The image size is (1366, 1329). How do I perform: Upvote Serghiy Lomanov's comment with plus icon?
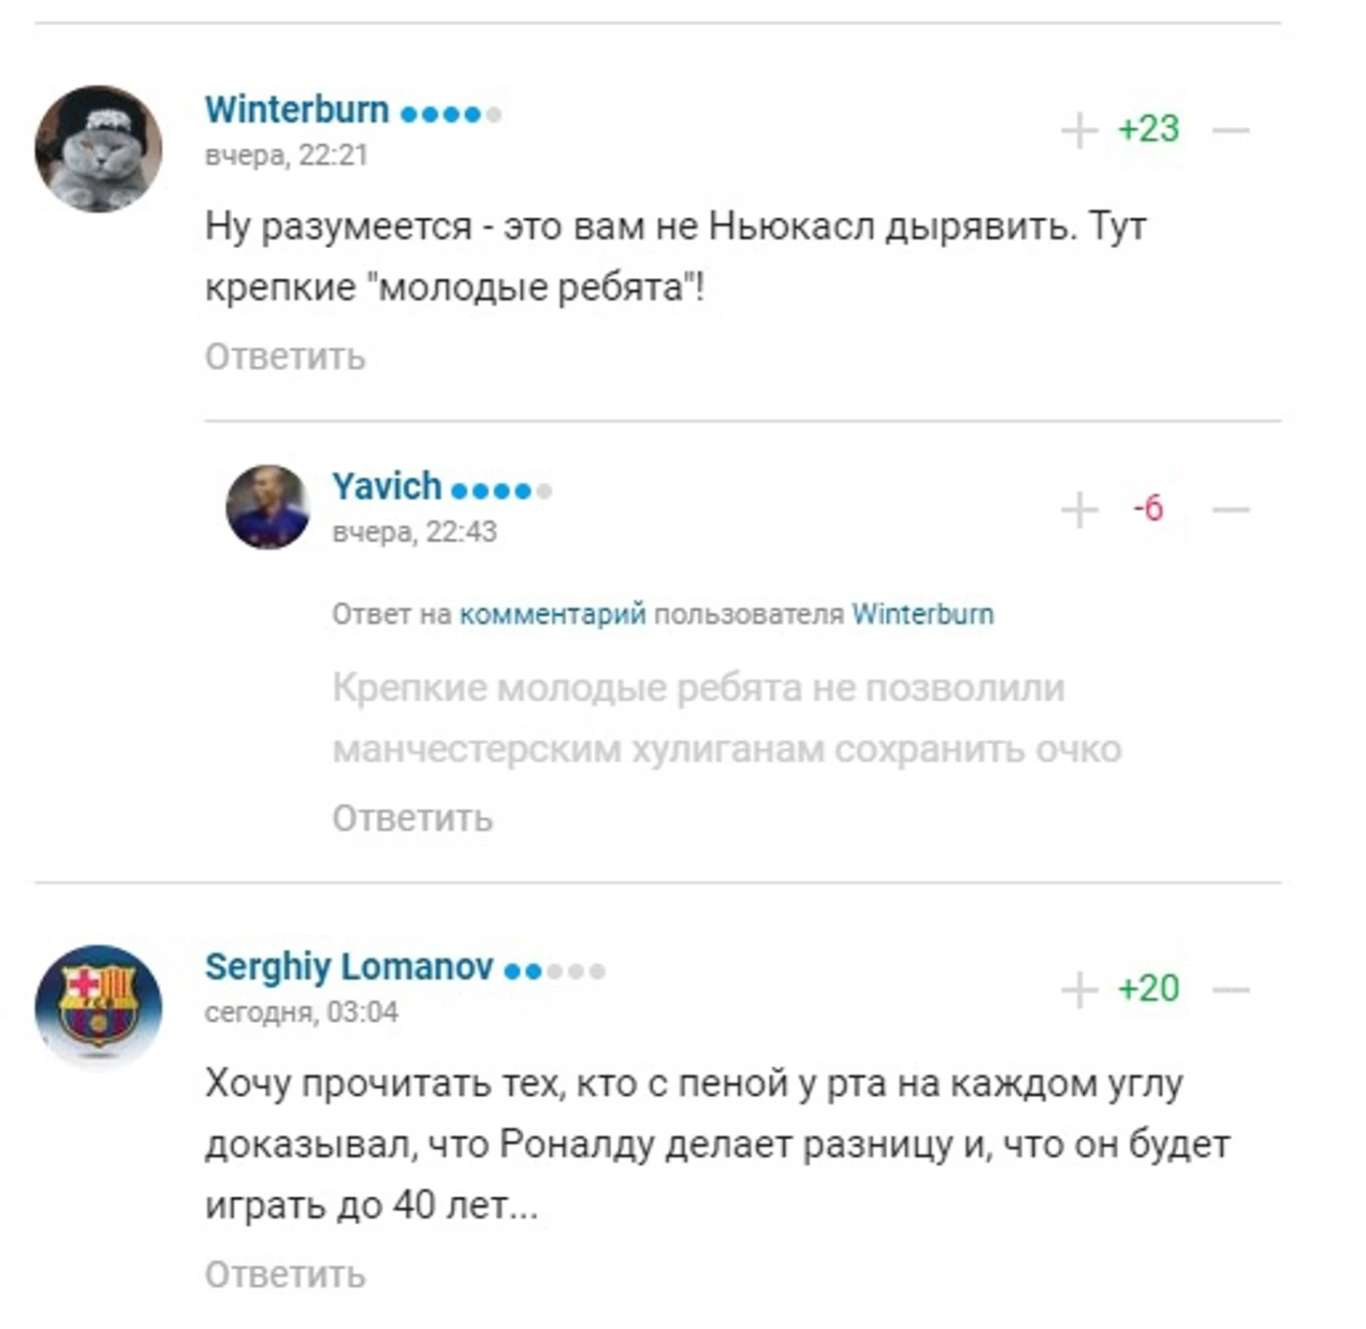click(1079, 990)
